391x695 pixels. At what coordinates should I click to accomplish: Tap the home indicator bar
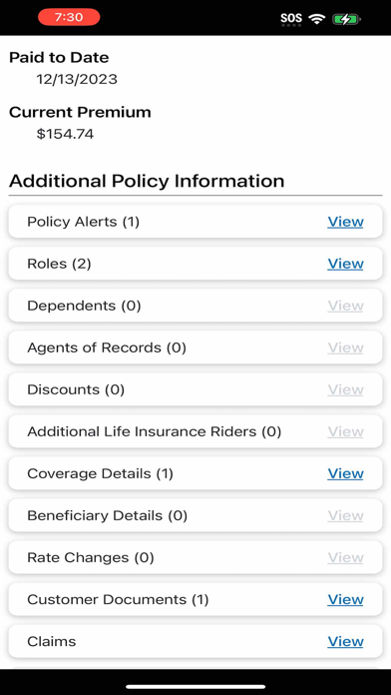195,687
